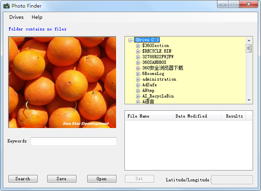
Task: Expand the AdSafe folder node
Action: pos(138,85)
